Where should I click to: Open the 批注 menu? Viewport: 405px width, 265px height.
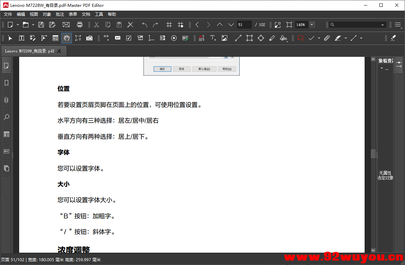pyautogui.click(x=60, y=14)
